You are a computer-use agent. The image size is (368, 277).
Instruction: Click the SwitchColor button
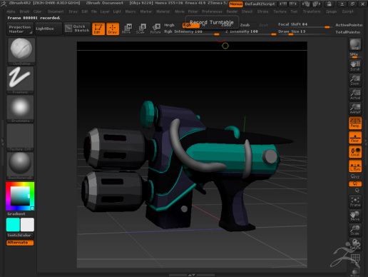pos(20,236)
